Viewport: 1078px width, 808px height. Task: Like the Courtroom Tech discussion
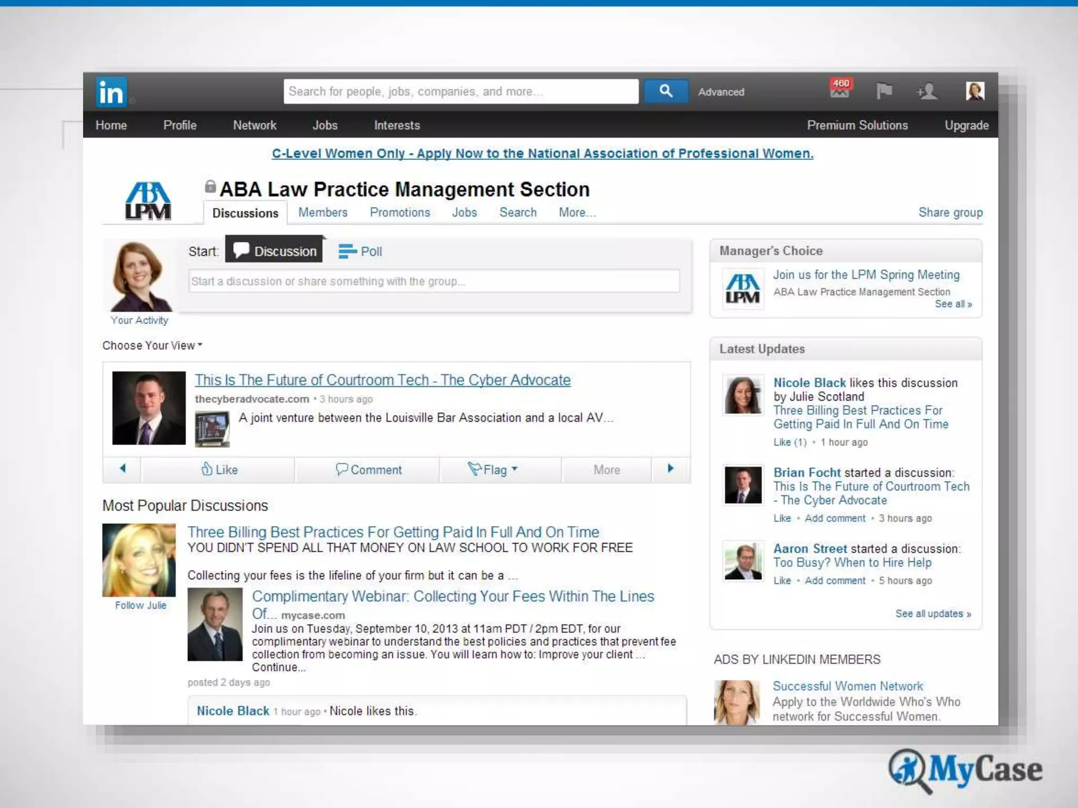(219, 470)
